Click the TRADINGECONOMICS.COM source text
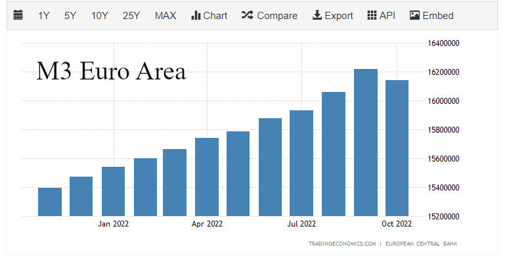The width and height of the screenshot is (507, 262). [x=342, y=244]
